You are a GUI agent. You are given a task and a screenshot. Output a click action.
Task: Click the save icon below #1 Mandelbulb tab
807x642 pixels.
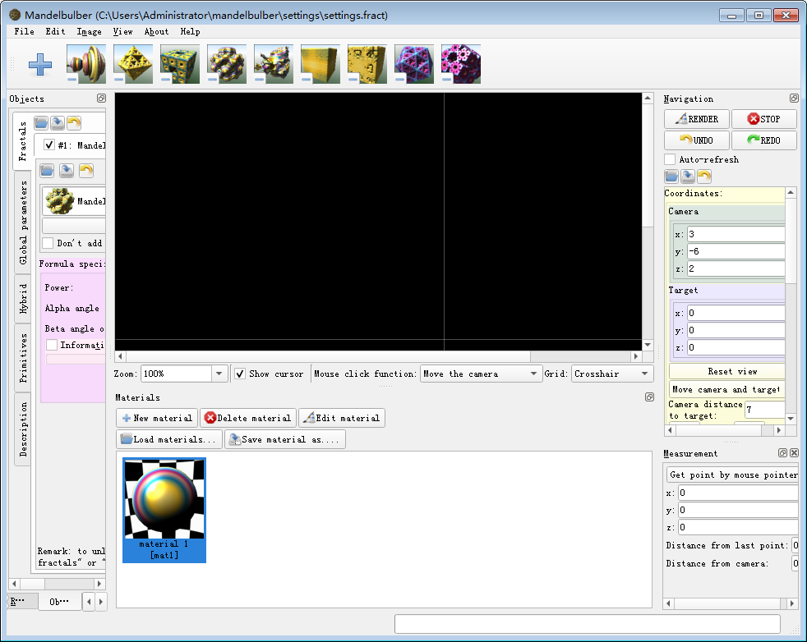pos(67,170)
